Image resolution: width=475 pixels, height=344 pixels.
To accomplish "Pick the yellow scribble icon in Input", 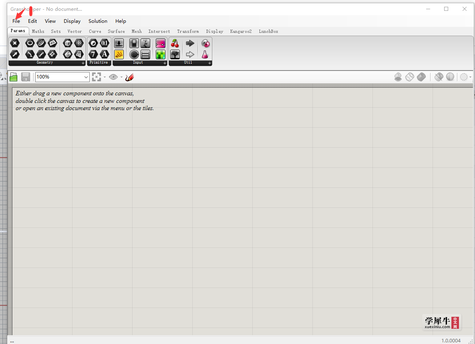I will [119, 54].
